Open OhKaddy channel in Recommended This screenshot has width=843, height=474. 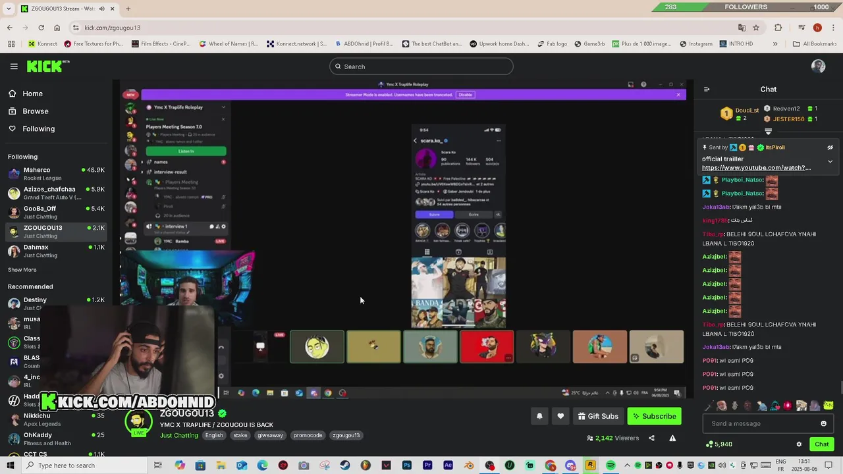(57, 439)
